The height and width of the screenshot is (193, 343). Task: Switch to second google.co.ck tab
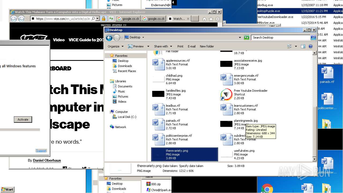click(x=153, y=19)
